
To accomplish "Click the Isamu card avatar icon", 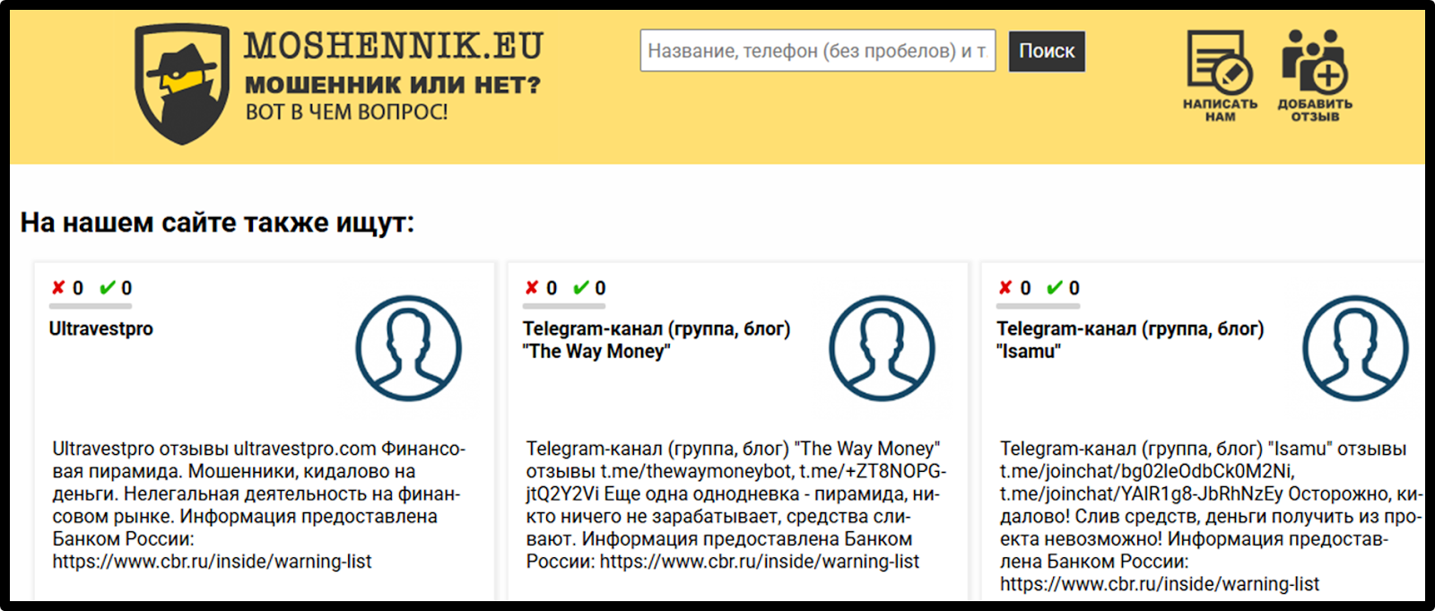I will click(1356, 348).
